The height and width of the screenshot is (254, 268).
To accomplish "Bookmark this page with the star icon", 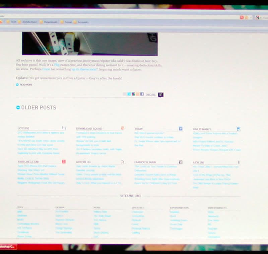I will [x=246, y=17].
